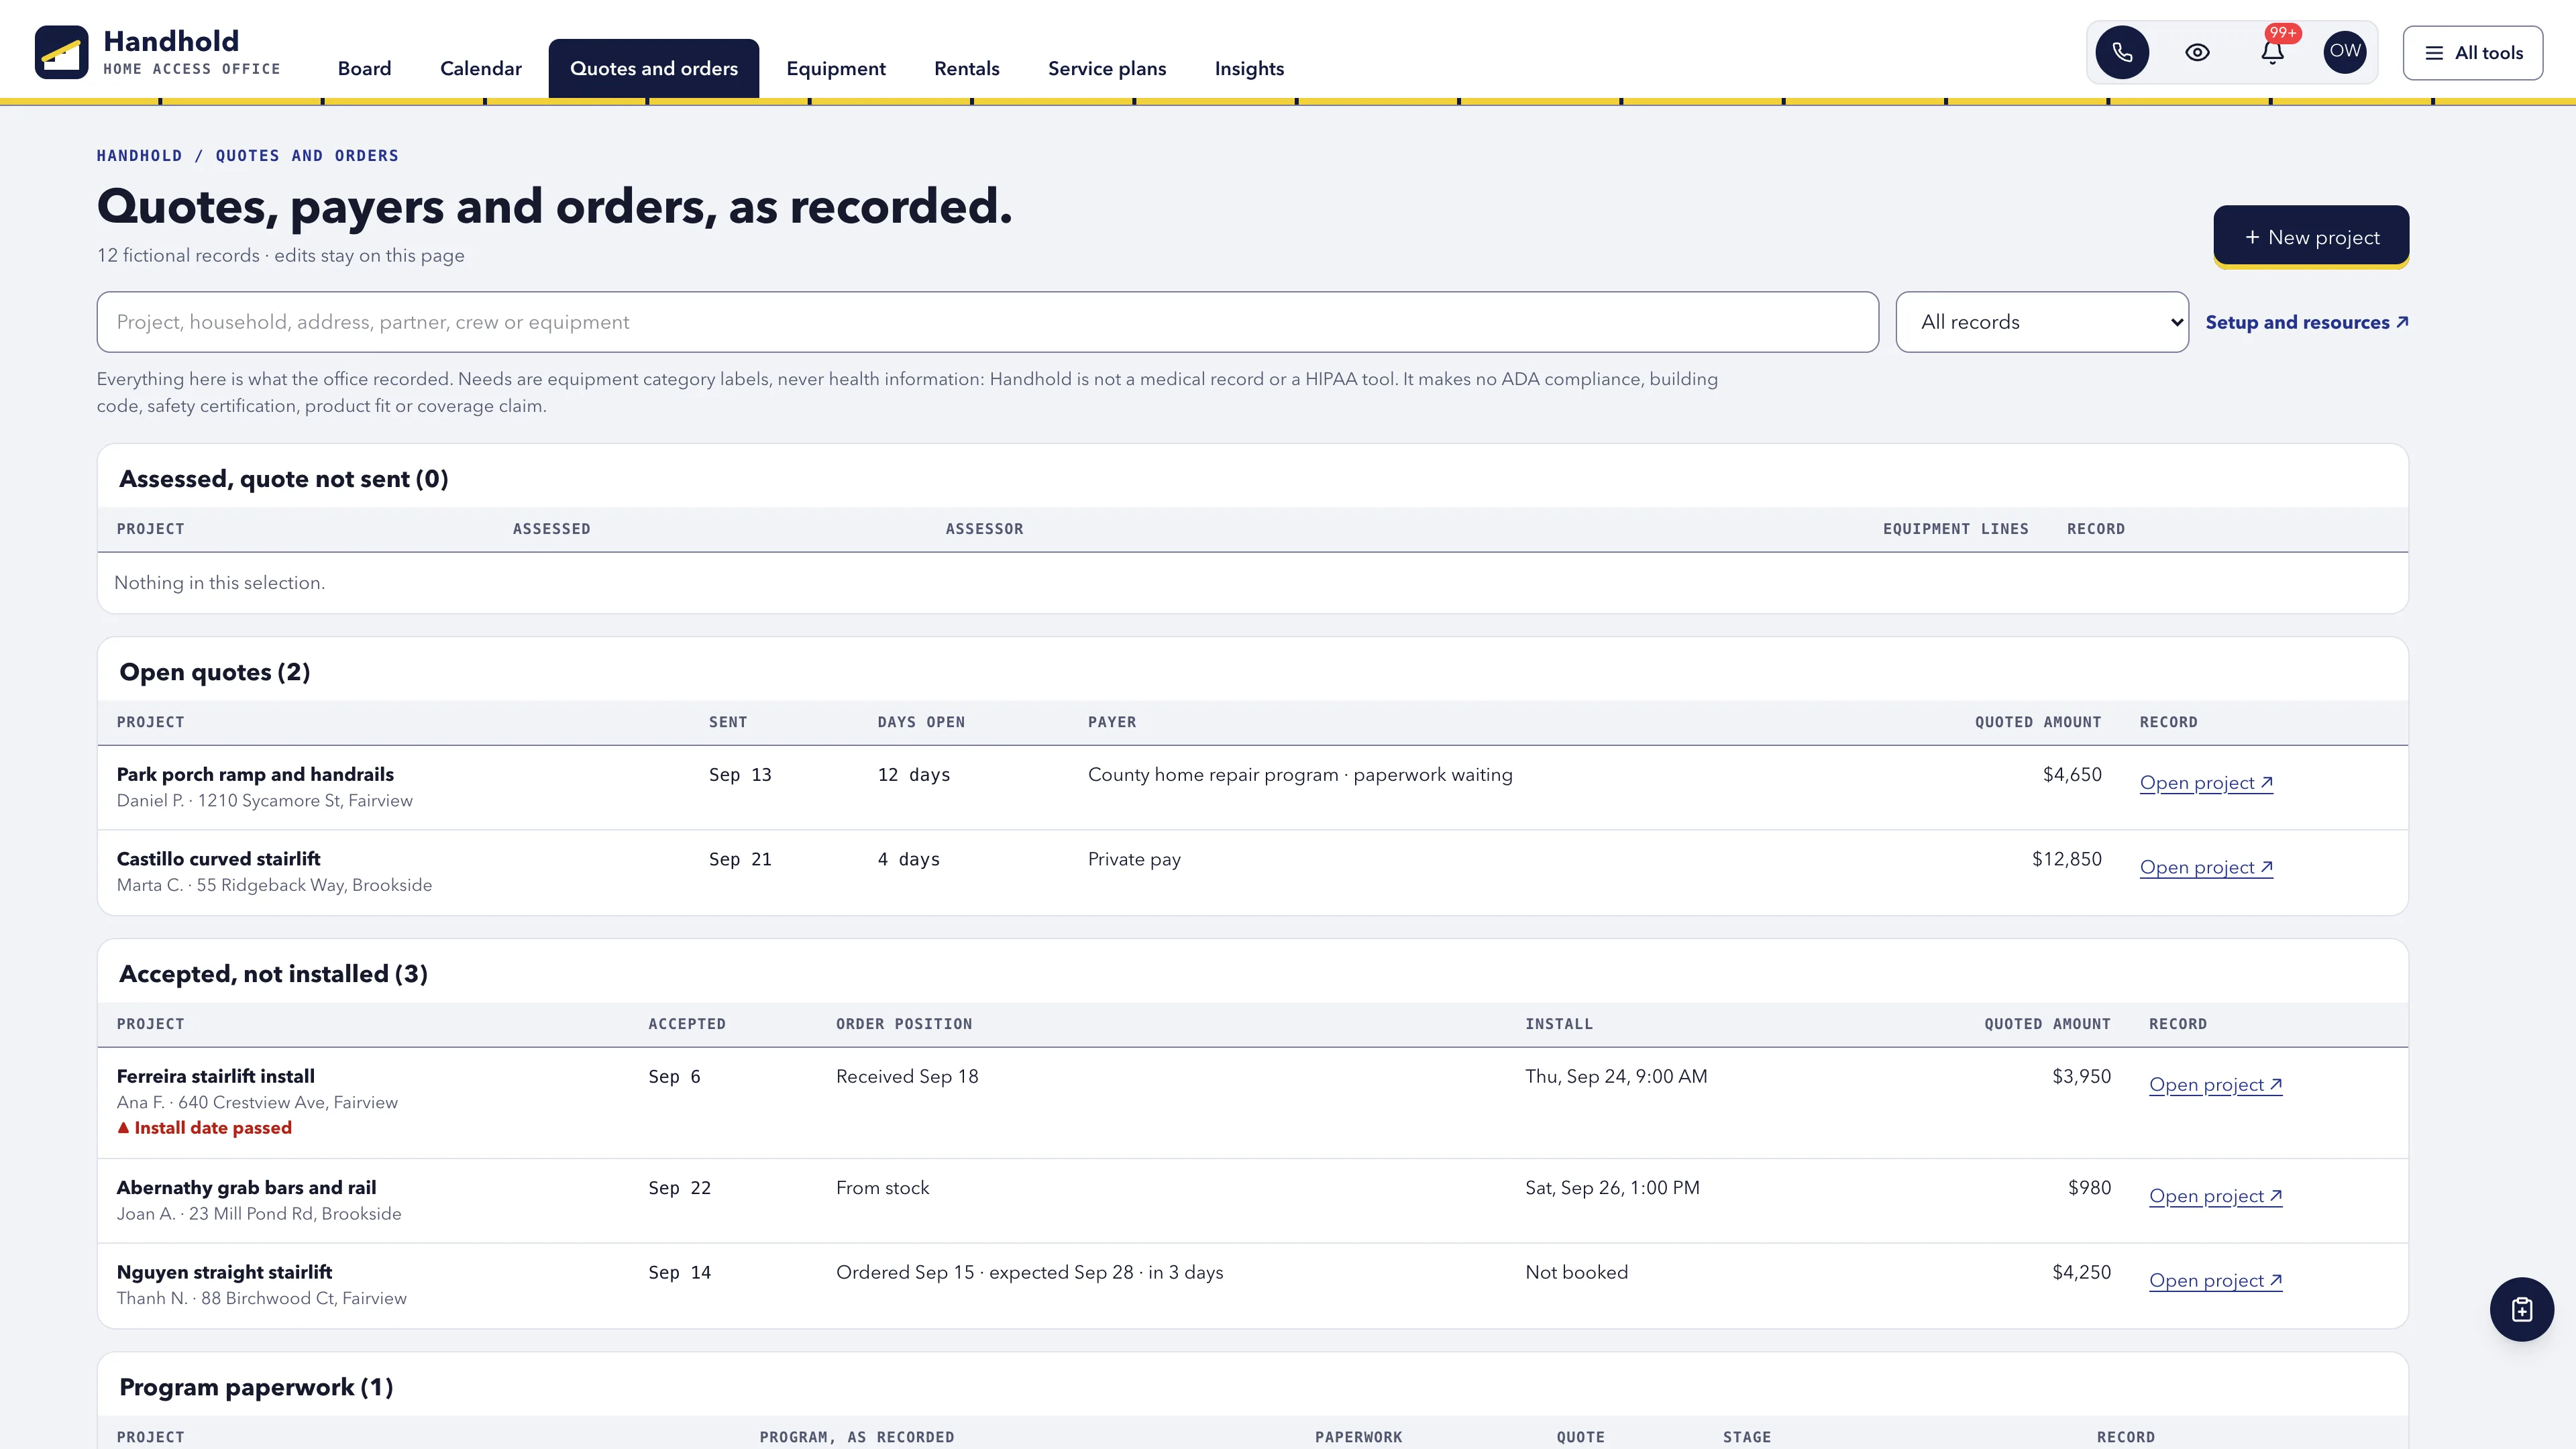The image size is (2576, 1449).
Task: Open the phone call button
Action: coord(2122,52)
